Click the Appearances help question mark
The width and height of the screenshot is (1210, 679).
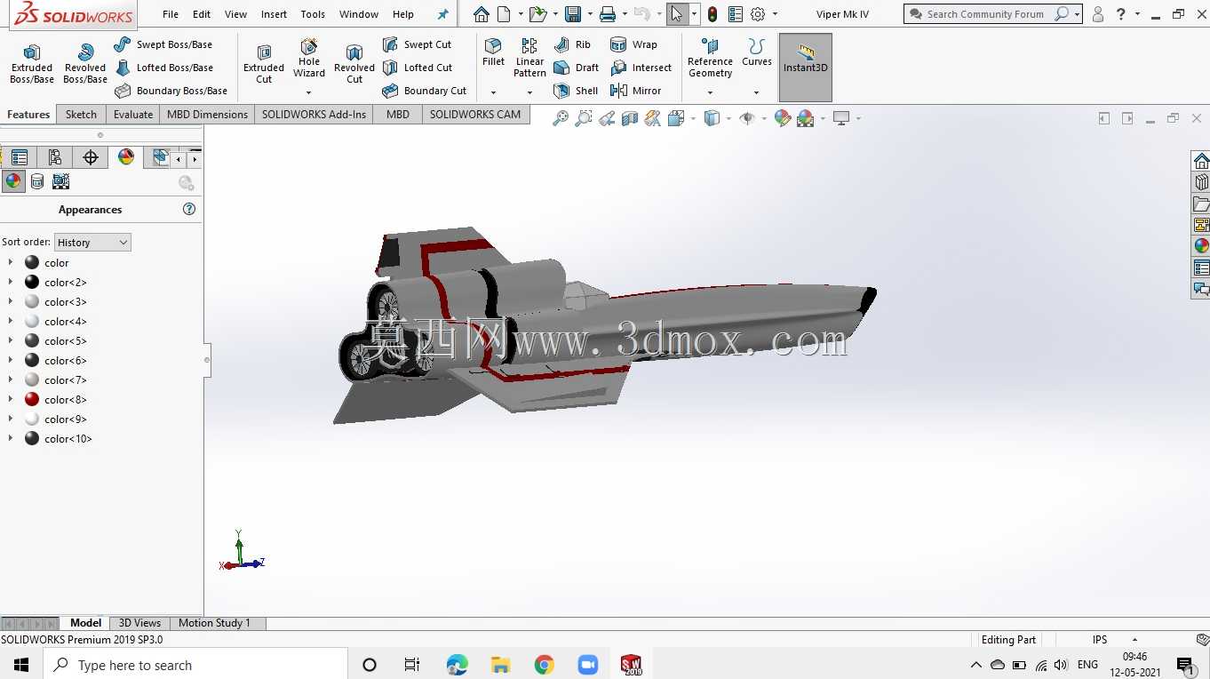(x=189, y=210)
